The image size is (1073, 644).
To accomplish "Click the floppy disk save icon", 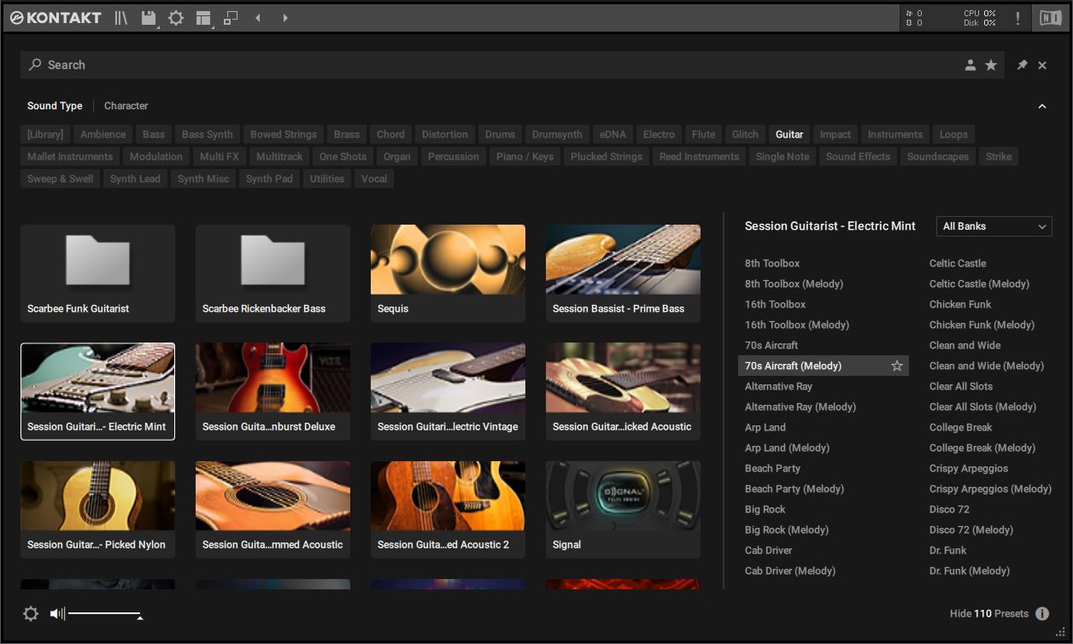I will (149, 18).
